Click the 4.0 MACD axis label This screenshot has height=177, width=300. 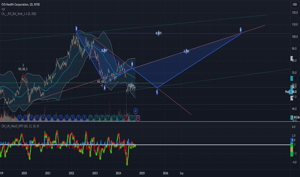click(x=294, y=127)
